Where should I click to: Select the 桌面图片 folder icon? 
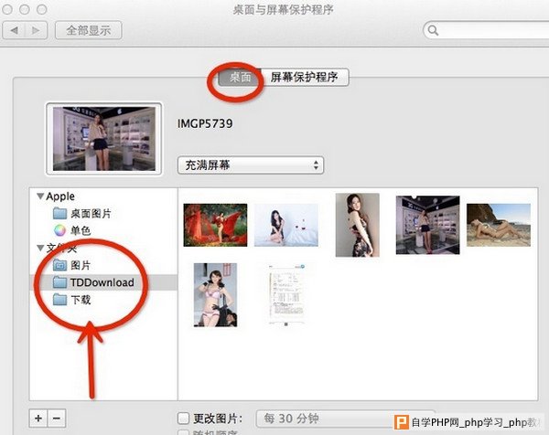coord(59,213)
